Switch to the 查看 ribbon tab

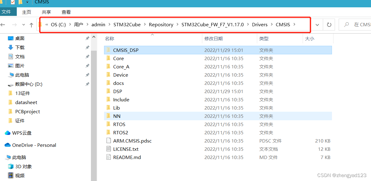coord(66,12)
